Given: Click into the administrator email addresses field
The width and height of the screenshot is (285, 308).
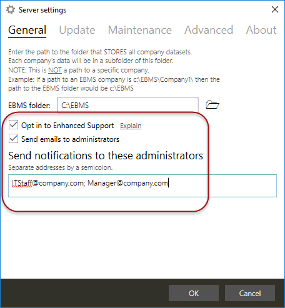Looking at the screenshot, I should point(142,186).
